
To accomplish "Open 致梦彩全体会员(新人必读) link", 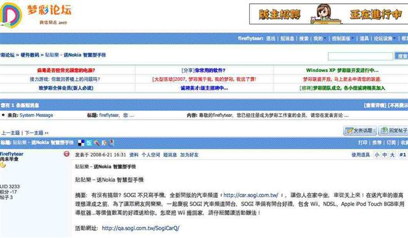I will click(66, 88).
